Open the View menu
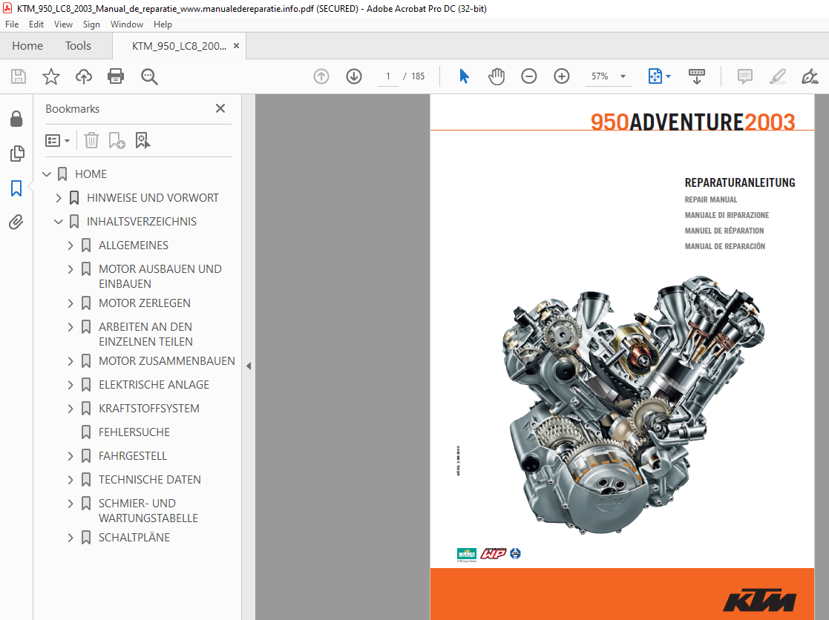Screen dimensions: 829x620 63,24
